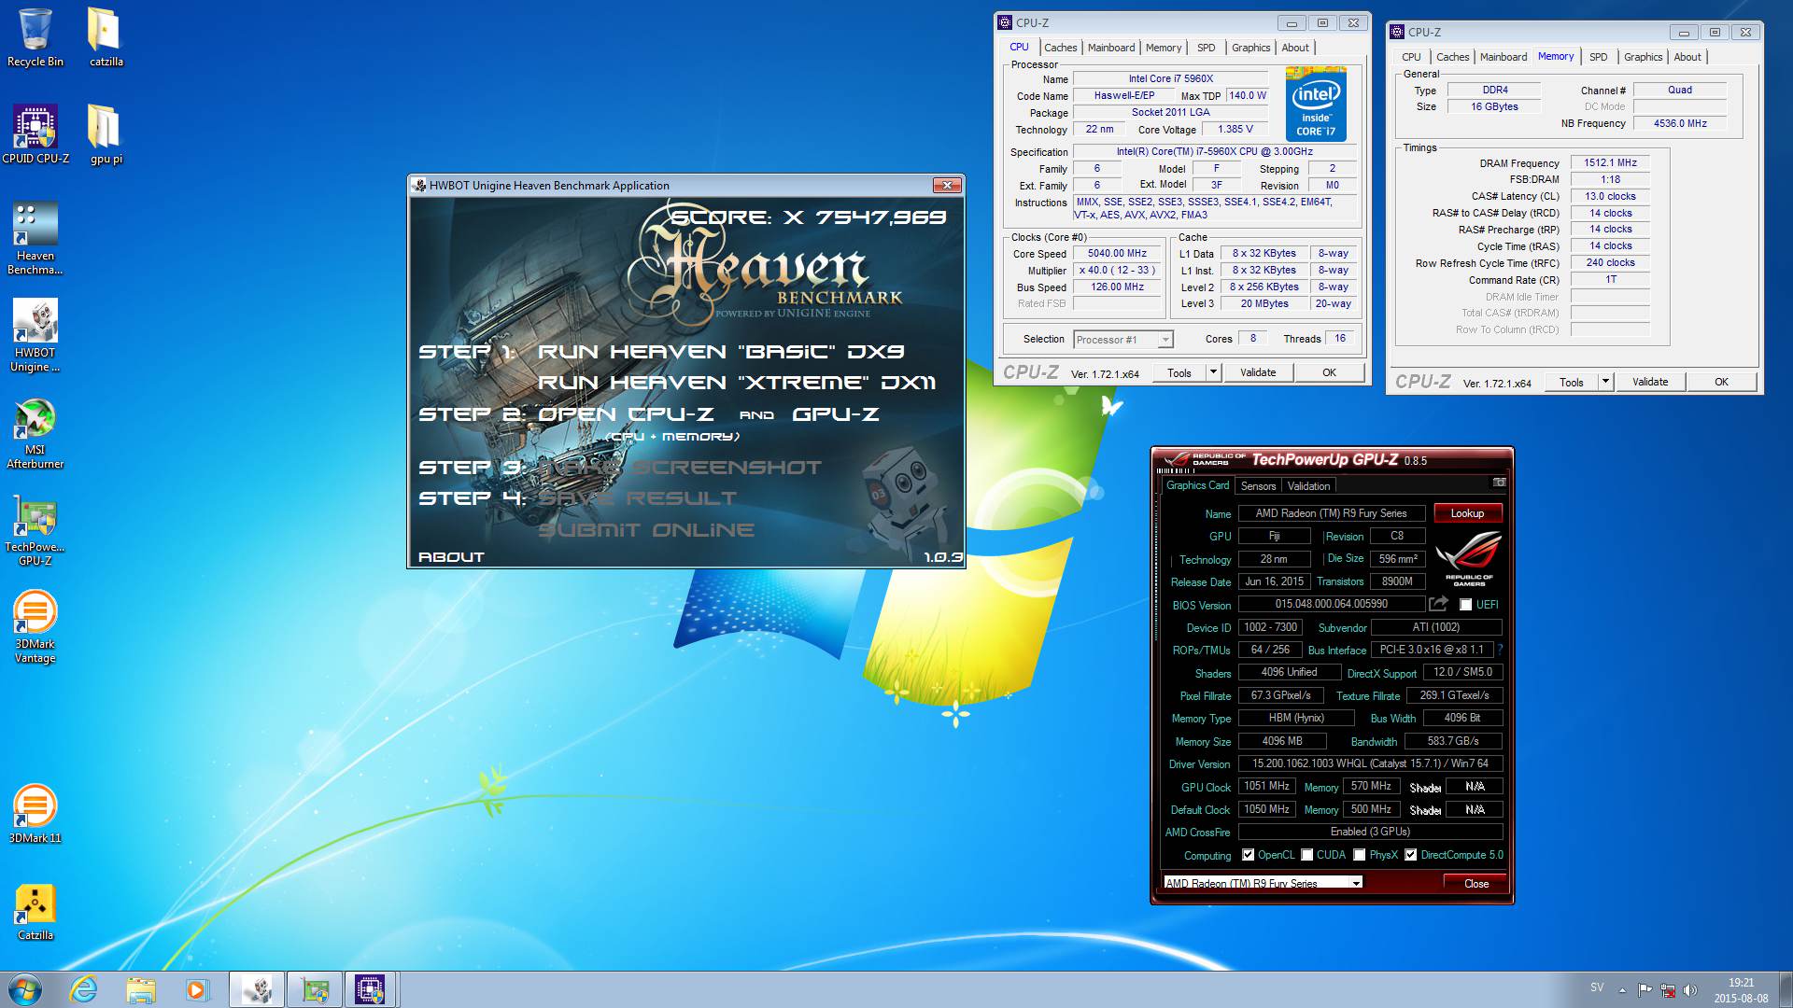Image resolution: width=1793 pixels, height=1008 pixels.
Task: Click the Lookup button in GPU-Z
Action: [1467, 513]
